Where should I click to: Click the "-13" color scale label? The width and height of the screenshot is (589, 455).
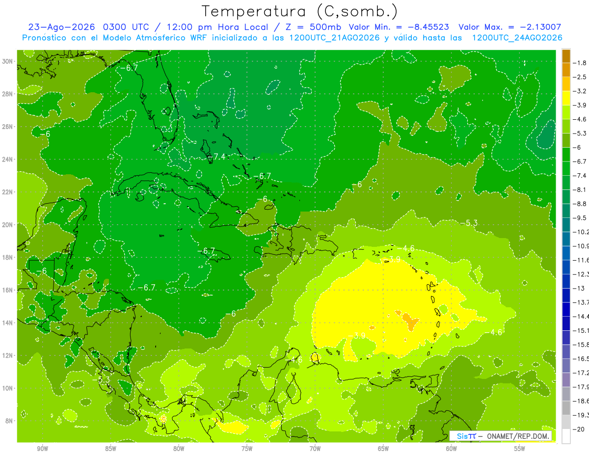tap(580, 288)
